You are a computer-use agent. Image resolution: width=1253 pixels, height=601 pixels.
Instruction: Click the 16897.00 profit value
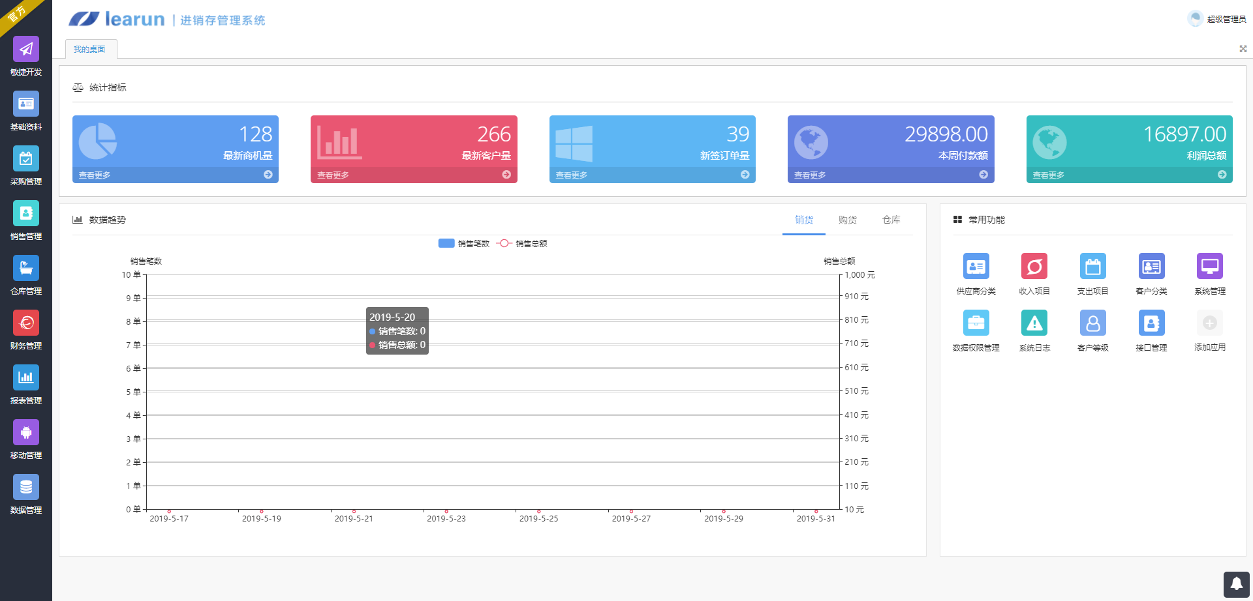[x=1184, y=134]
